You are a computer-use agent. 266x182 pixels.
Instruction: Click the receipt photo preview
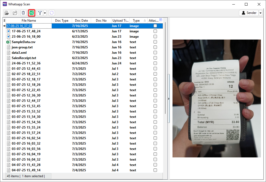point(217,98)
